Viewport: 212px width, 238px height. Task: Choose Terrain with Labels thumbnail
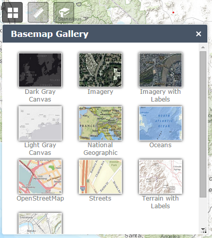point(161,176)
